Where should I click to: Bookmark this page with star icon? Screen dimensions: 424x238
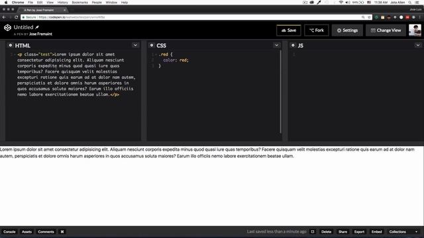pyautogui.click(x=369, y=17)
